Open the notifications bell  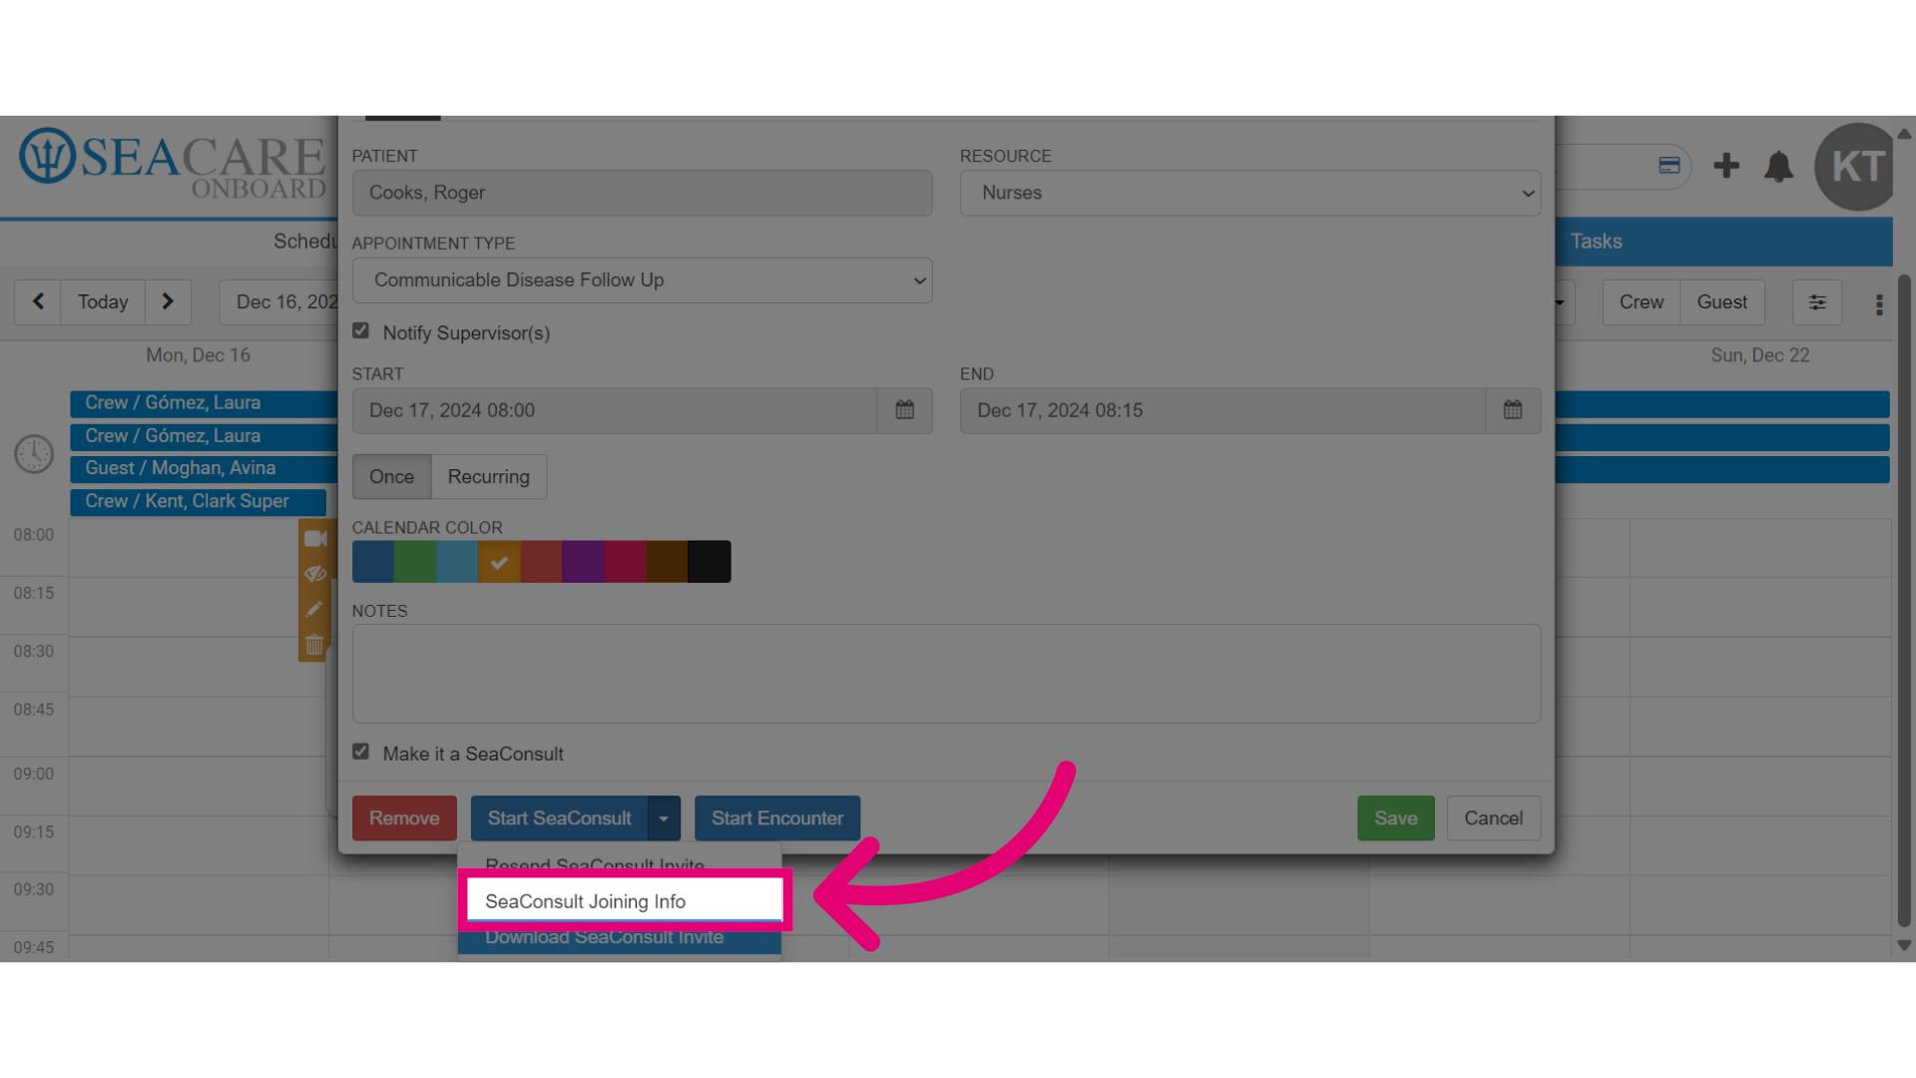(x=1778, y=166)
